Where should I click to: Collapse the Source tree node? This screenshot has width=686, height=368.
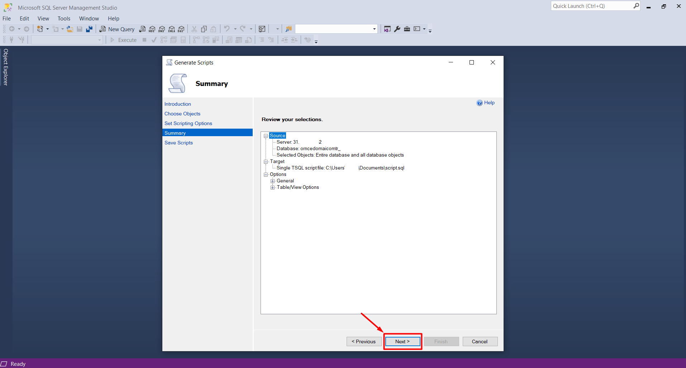point(266,136)
